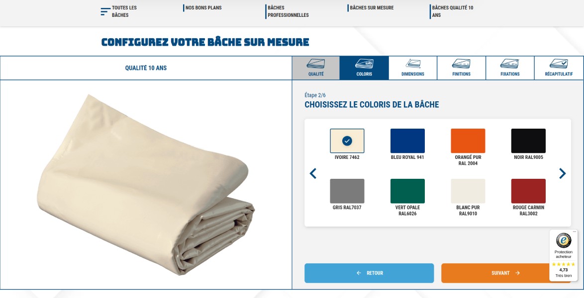Click the Coloris step icon

coord(364,63)
